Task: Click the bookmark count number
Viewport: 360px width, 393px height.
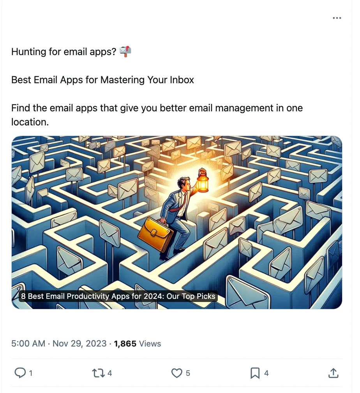Action: tap(266, 373)
